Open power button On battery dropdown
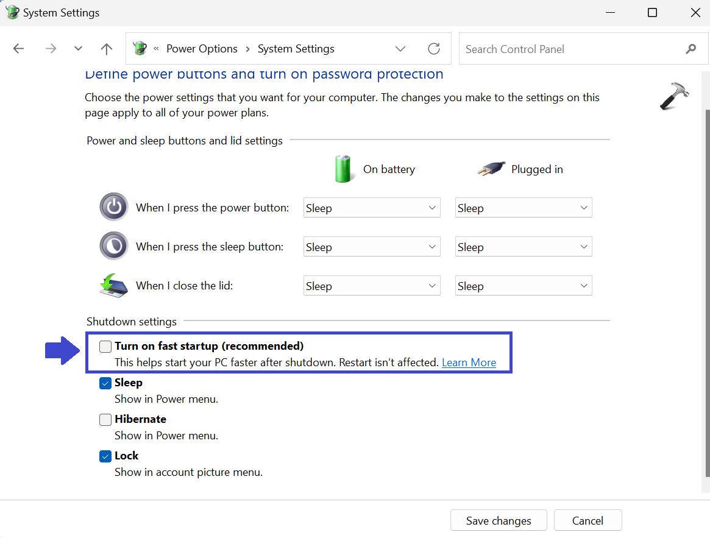 (372, 208)
